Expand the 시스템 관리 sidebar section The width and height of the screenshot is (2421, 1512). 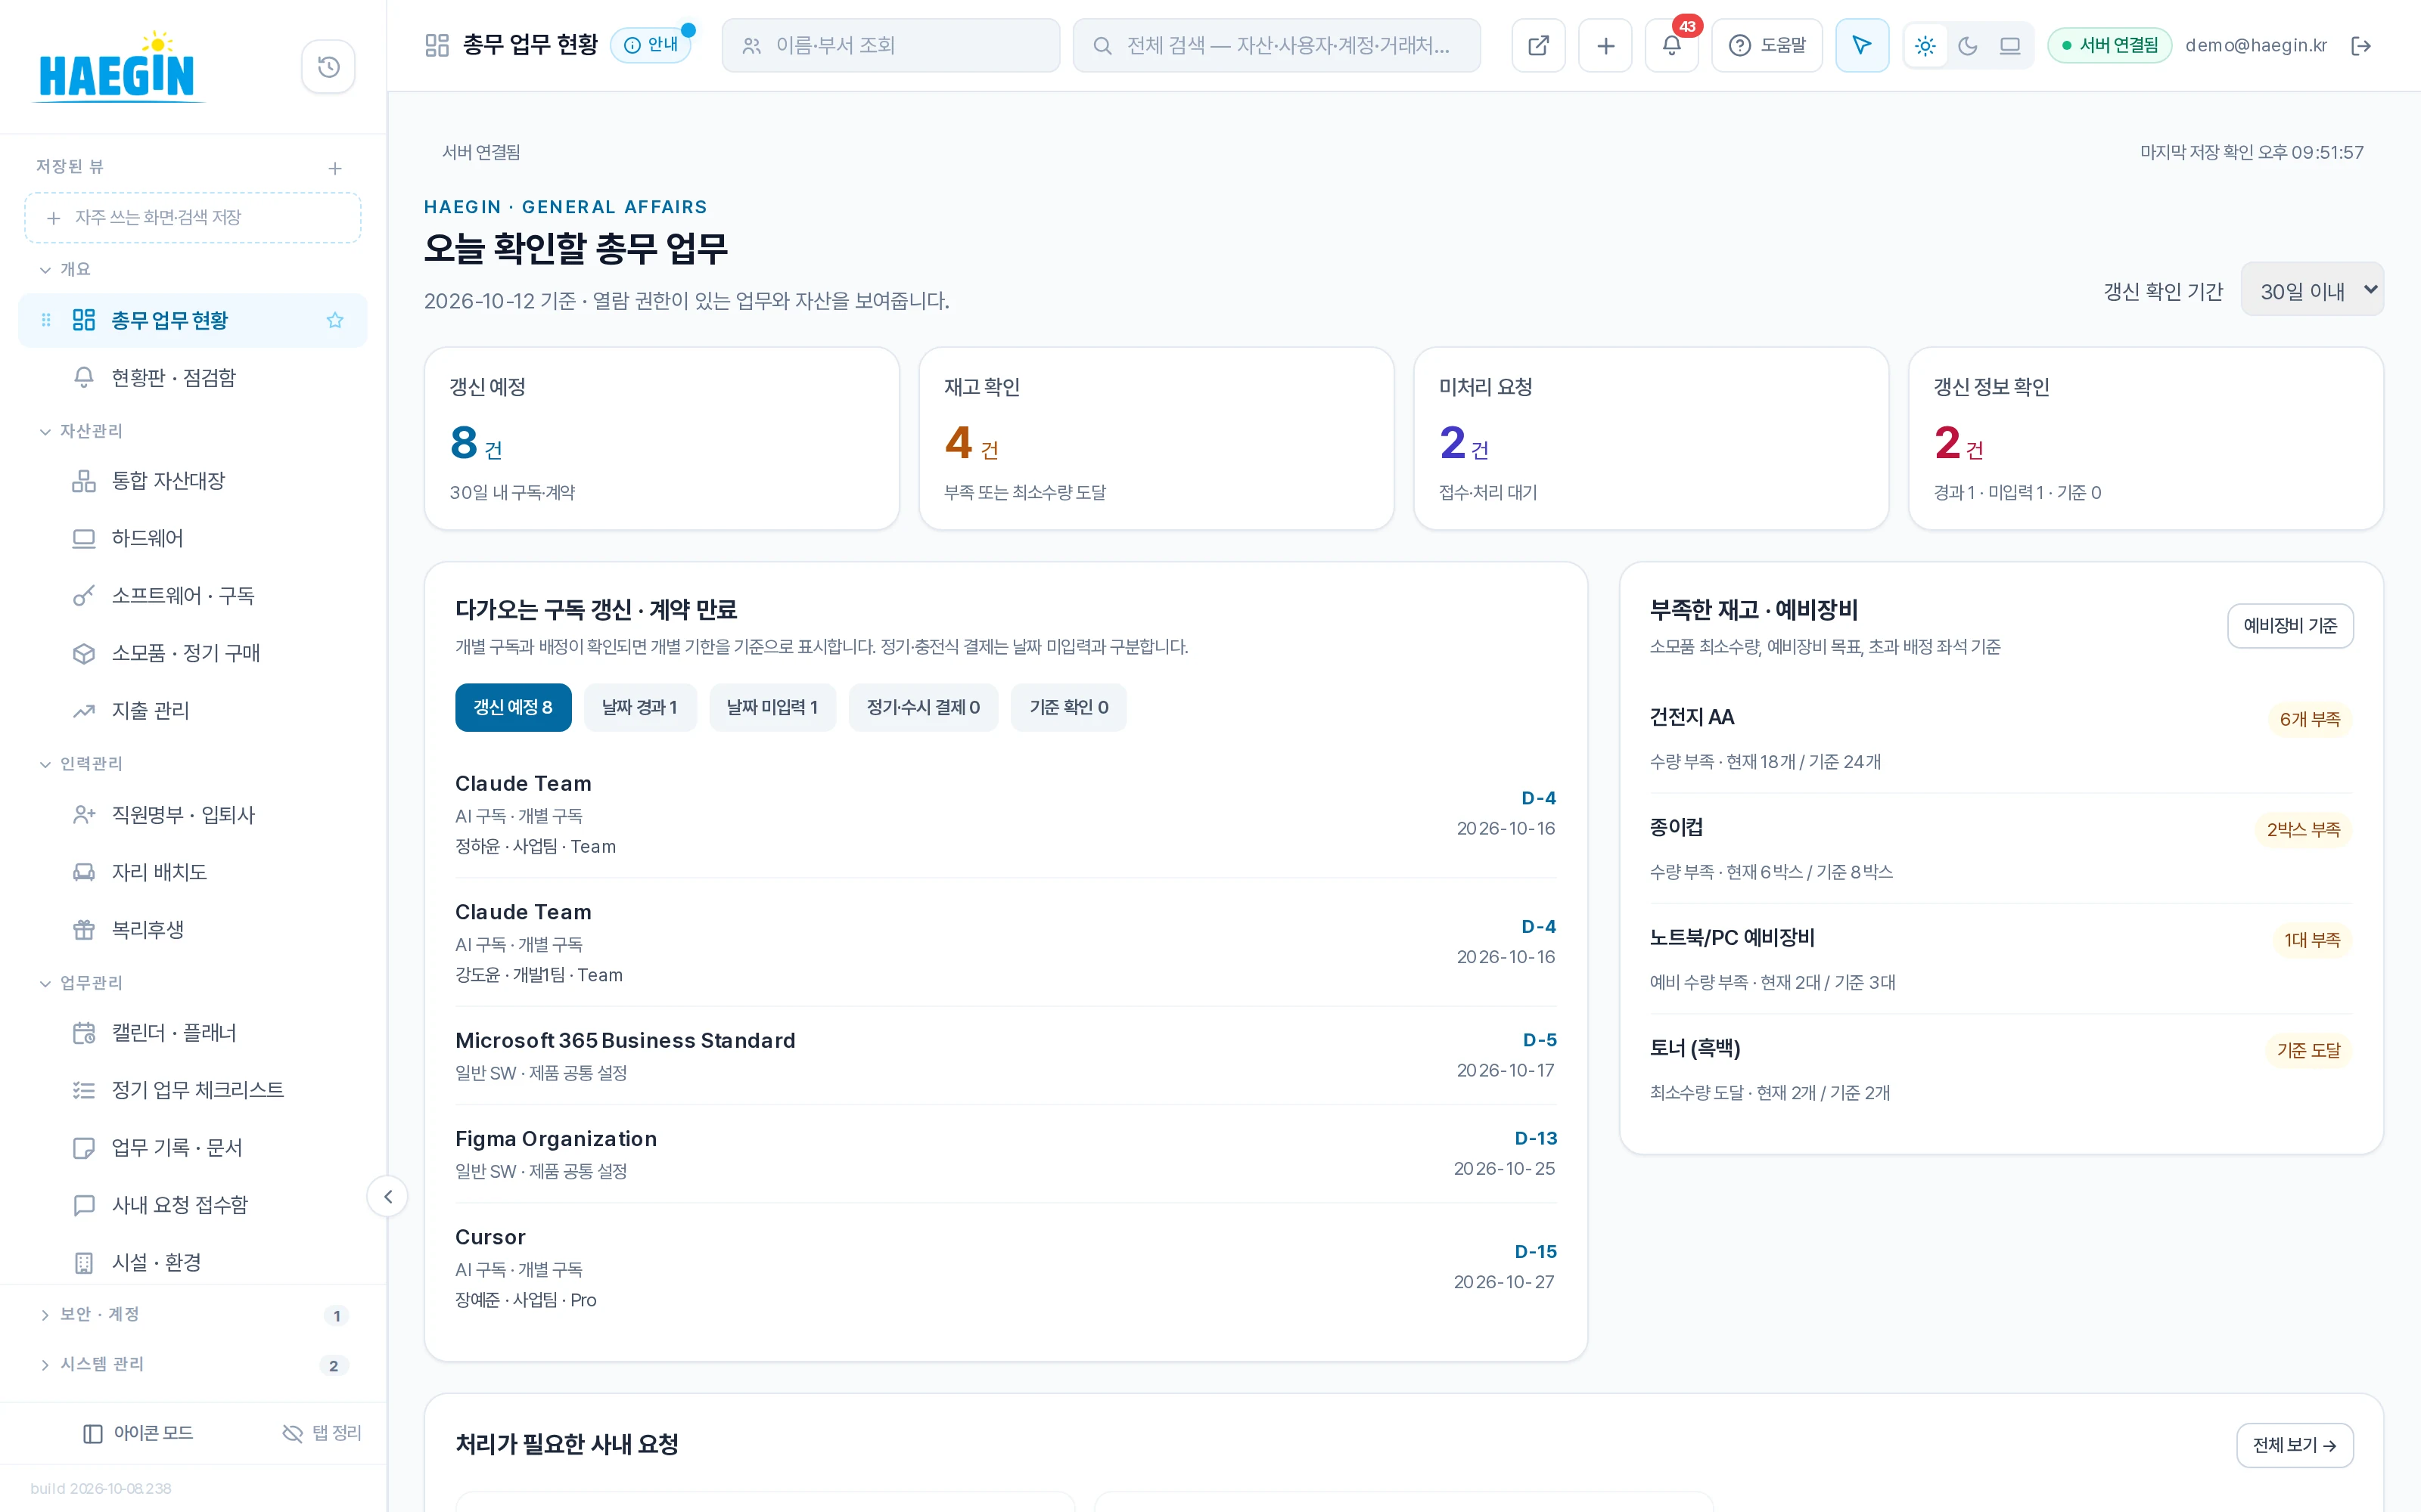point(193,1365)
